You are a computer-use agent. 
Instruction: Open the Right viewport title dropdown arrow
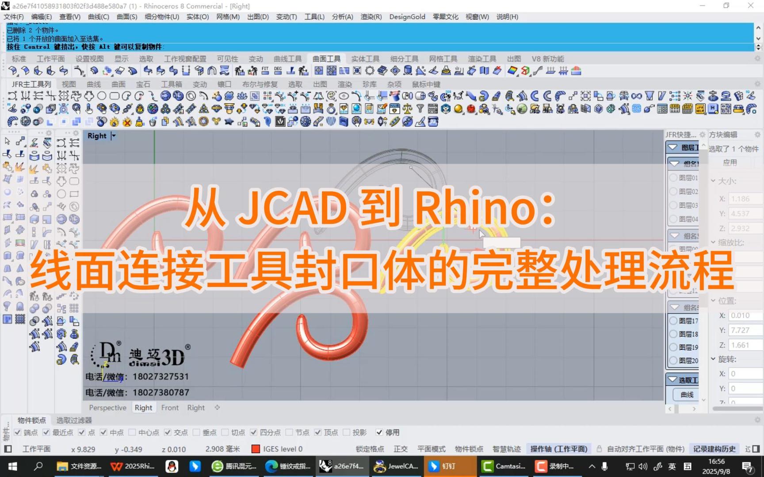click(114, 136)
